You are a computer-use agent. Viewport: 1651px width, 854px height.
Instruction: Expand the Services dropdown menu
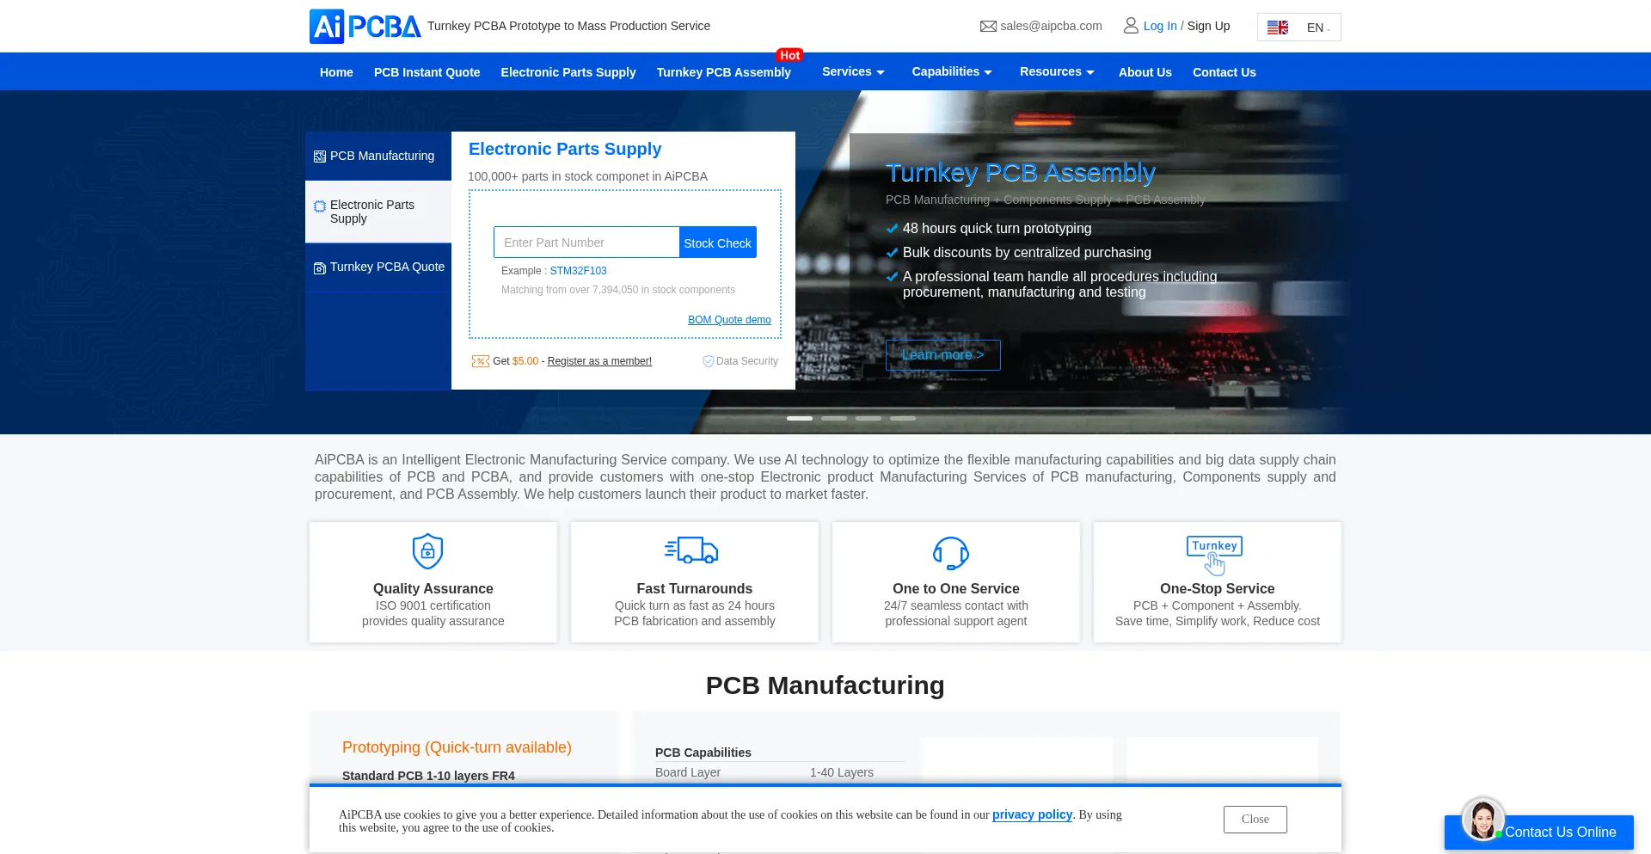853,72
